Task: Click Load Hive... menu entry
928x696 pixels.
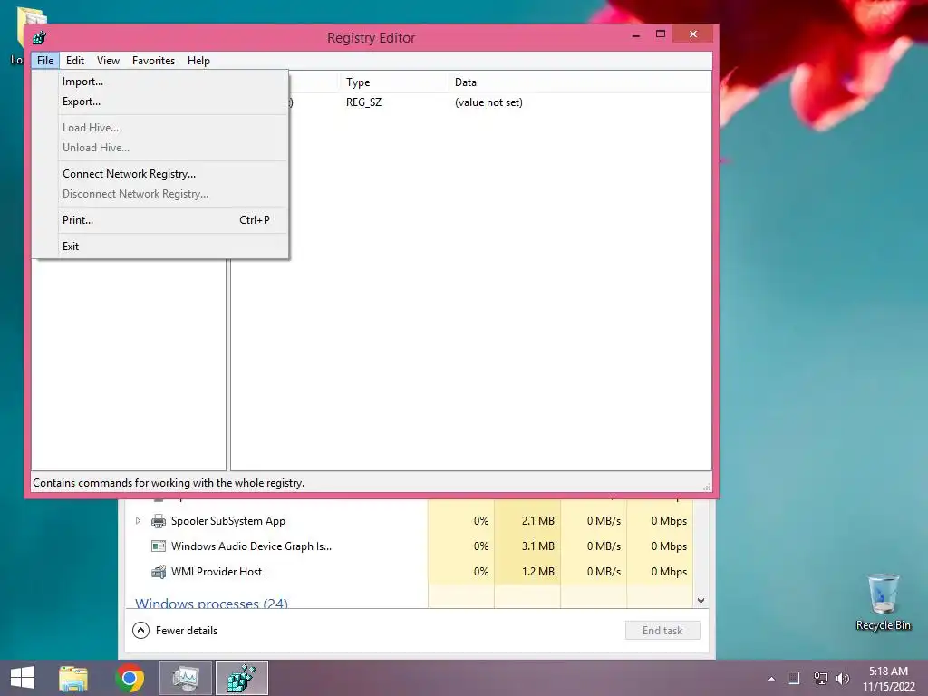Action: [159, 128]
